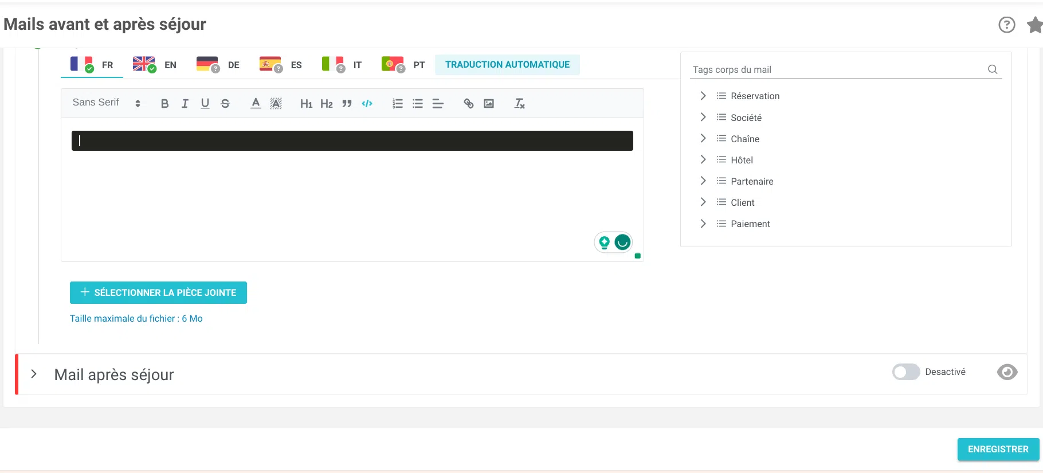Expand the Société tag group
The width and height of the screenshot is (1043, 473).
[x=703, y=117]
